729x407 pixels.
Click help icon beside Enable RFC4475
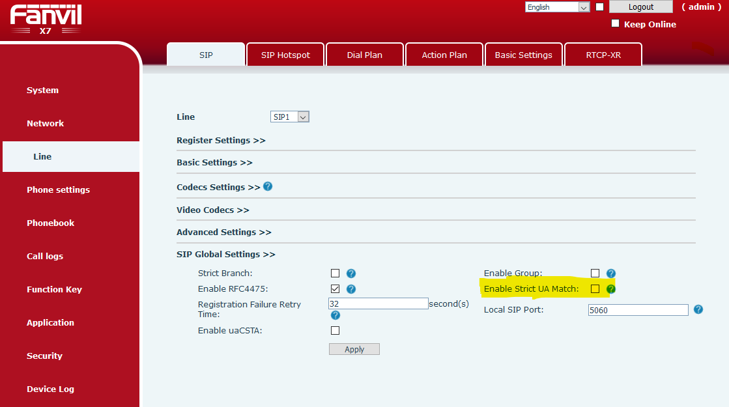[351, 289]
